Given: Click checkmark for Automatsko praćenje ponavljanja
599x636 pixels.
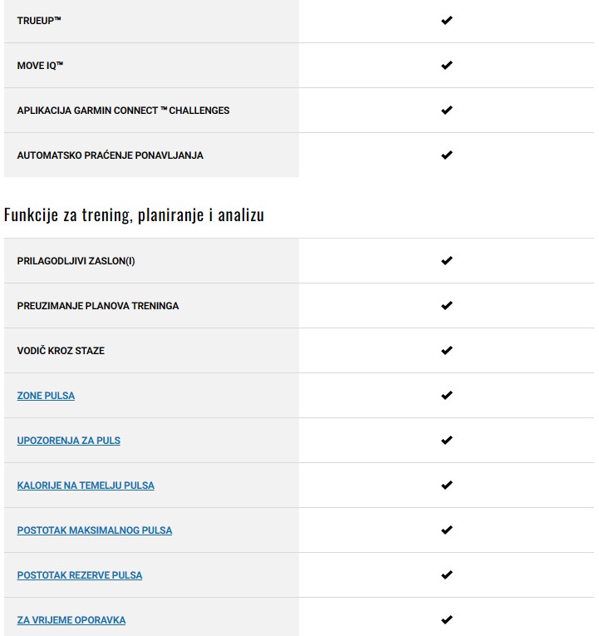Looking at the screenshot, I should pos(447,155).
